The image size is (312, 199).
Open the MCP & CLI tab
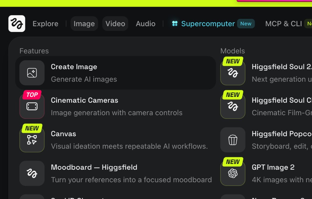click(284, 24)
